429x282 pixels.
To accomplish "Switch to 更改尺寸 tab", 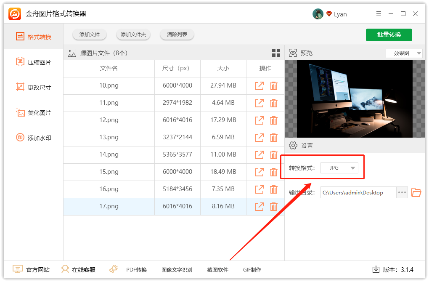I will tap(34, 88).
